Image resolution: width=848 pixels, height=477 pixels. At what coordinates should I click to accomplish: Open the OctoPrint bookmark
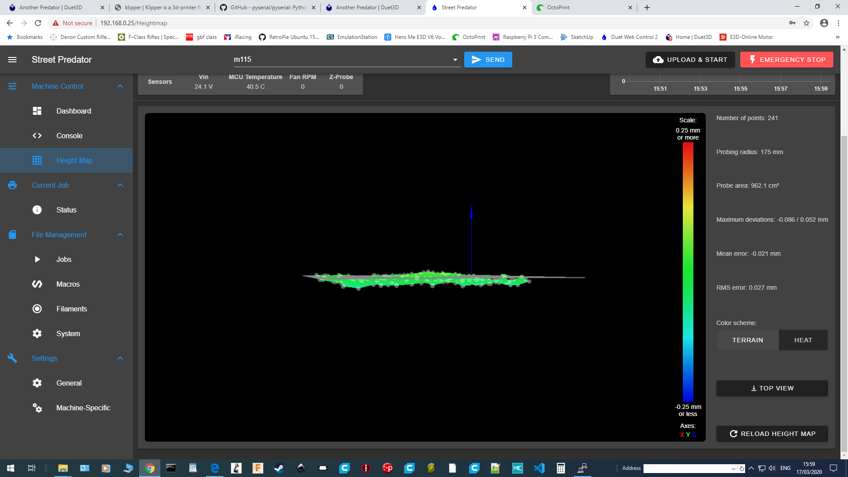(469, 37)
